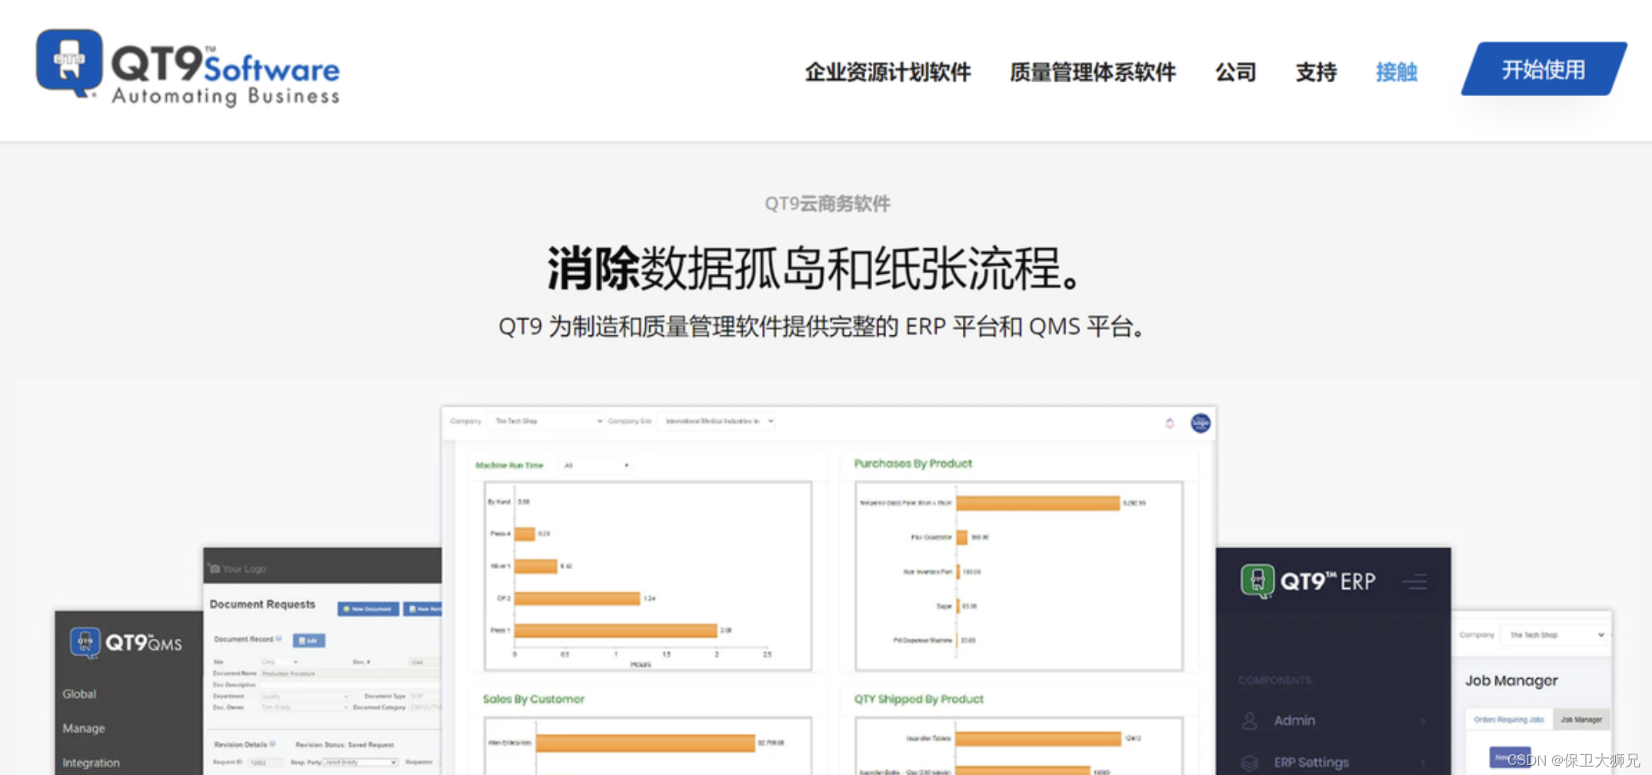Screen dimensions: 1652x775
Task: Open the Company dropdown in the dashboard header
Action: click(x=548, y=421)
